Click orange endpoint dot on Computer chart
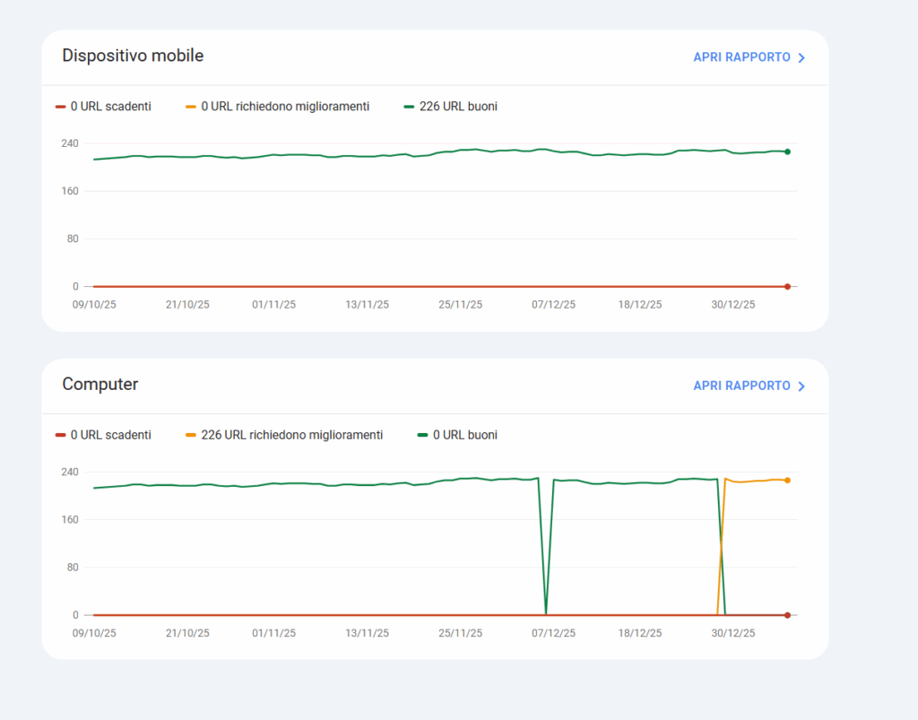Image resolution: width=918 pixels, height=720 pixels. point(787,481)
